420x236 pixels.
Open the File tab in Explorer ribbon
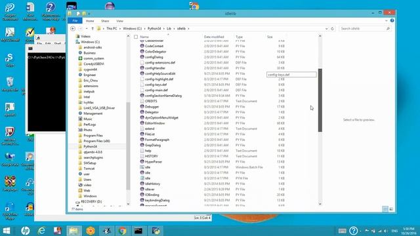tap(75, 21)
